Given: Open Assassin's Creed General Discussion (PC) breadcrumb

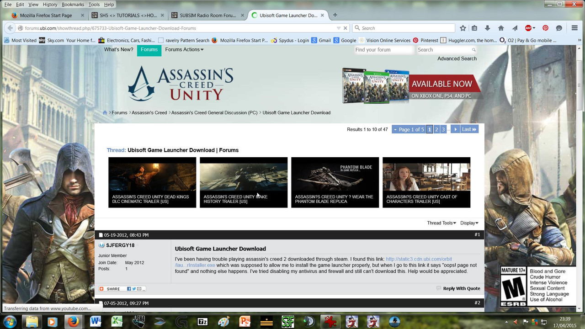Looking at the screenshot, I should pyautogui.click(x=214, y=112).
